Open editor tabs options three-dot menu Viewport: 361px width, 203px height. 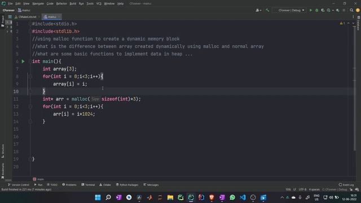[353, 17]
